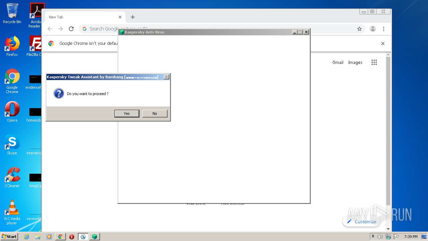Open a new Chrome tab

coord(133,17)
